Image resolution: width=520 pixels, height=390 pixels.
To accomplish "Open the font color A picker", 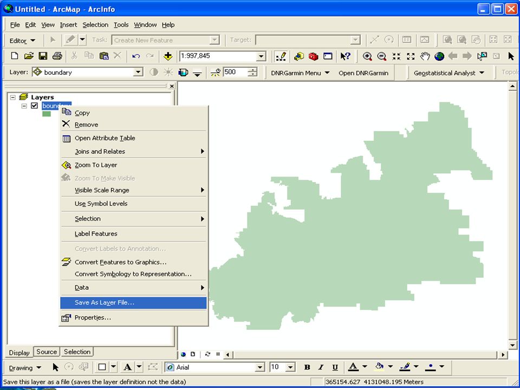I will (x=354, y=367).
